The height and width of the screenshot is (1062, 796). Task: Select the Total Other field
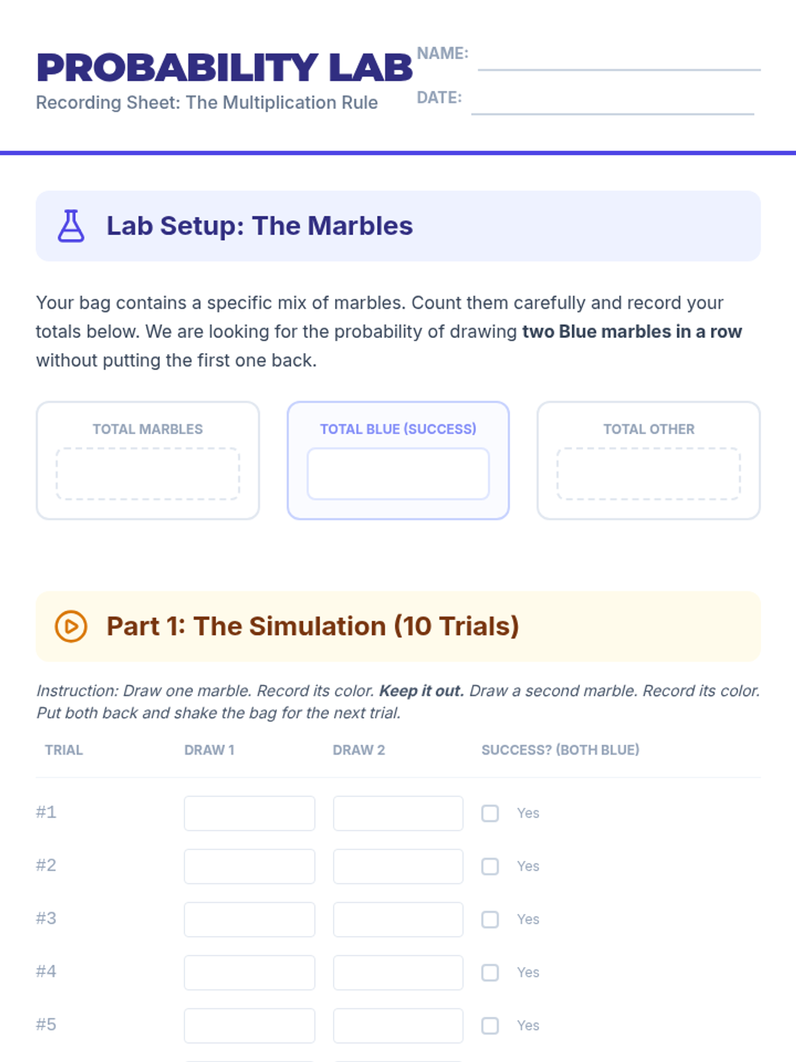click(x=648, y=473)
